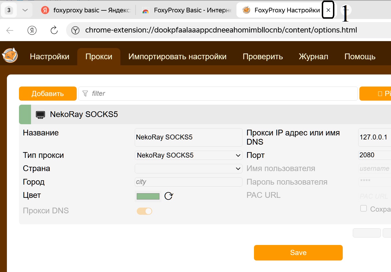The image size is (391, 272).
Task: Close the FoxyProxy Настройки tab
Action: click(x=328, y=10)
